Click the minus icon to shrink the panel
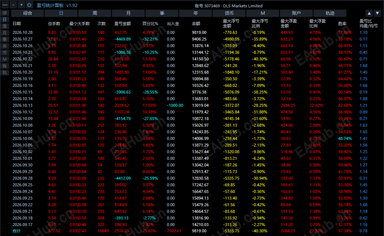 13,5
